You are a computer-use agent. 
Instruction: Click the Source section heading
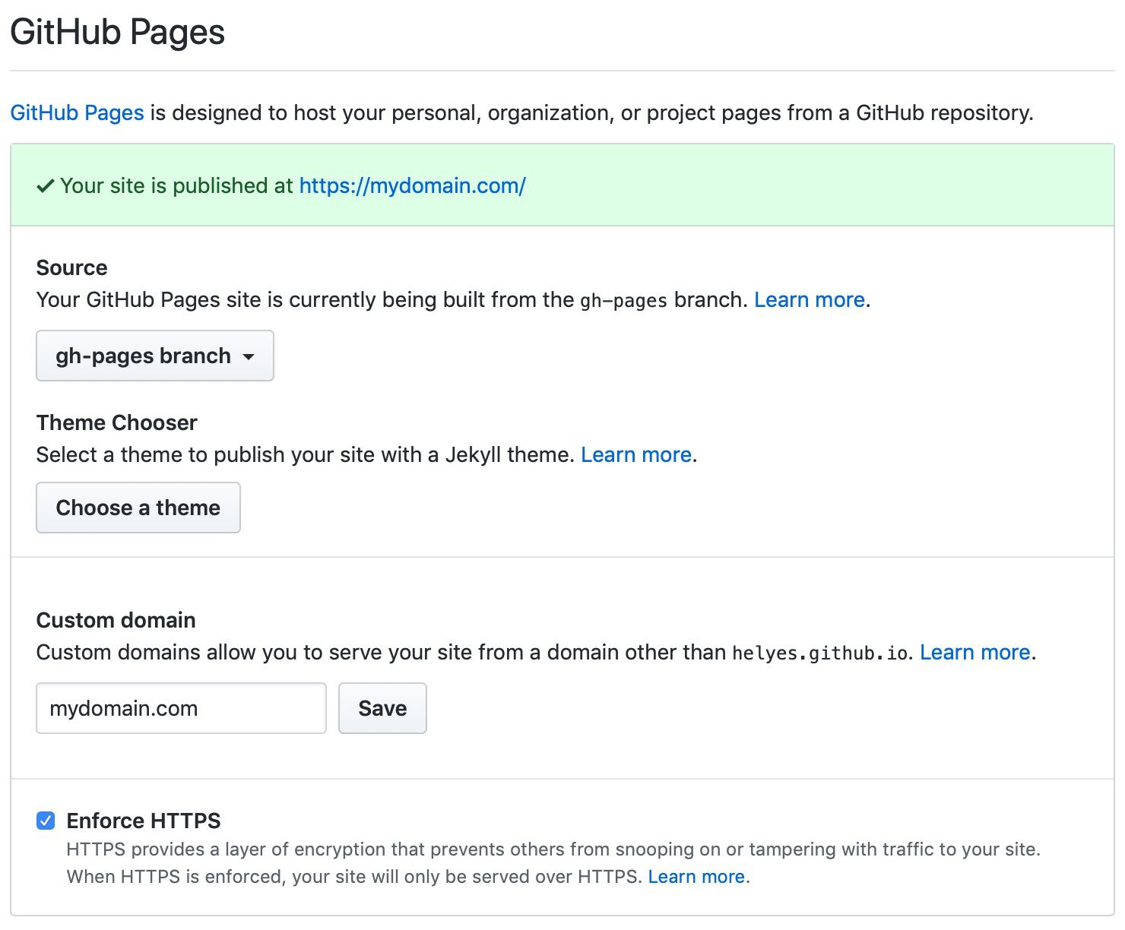(x=72, y=267)
